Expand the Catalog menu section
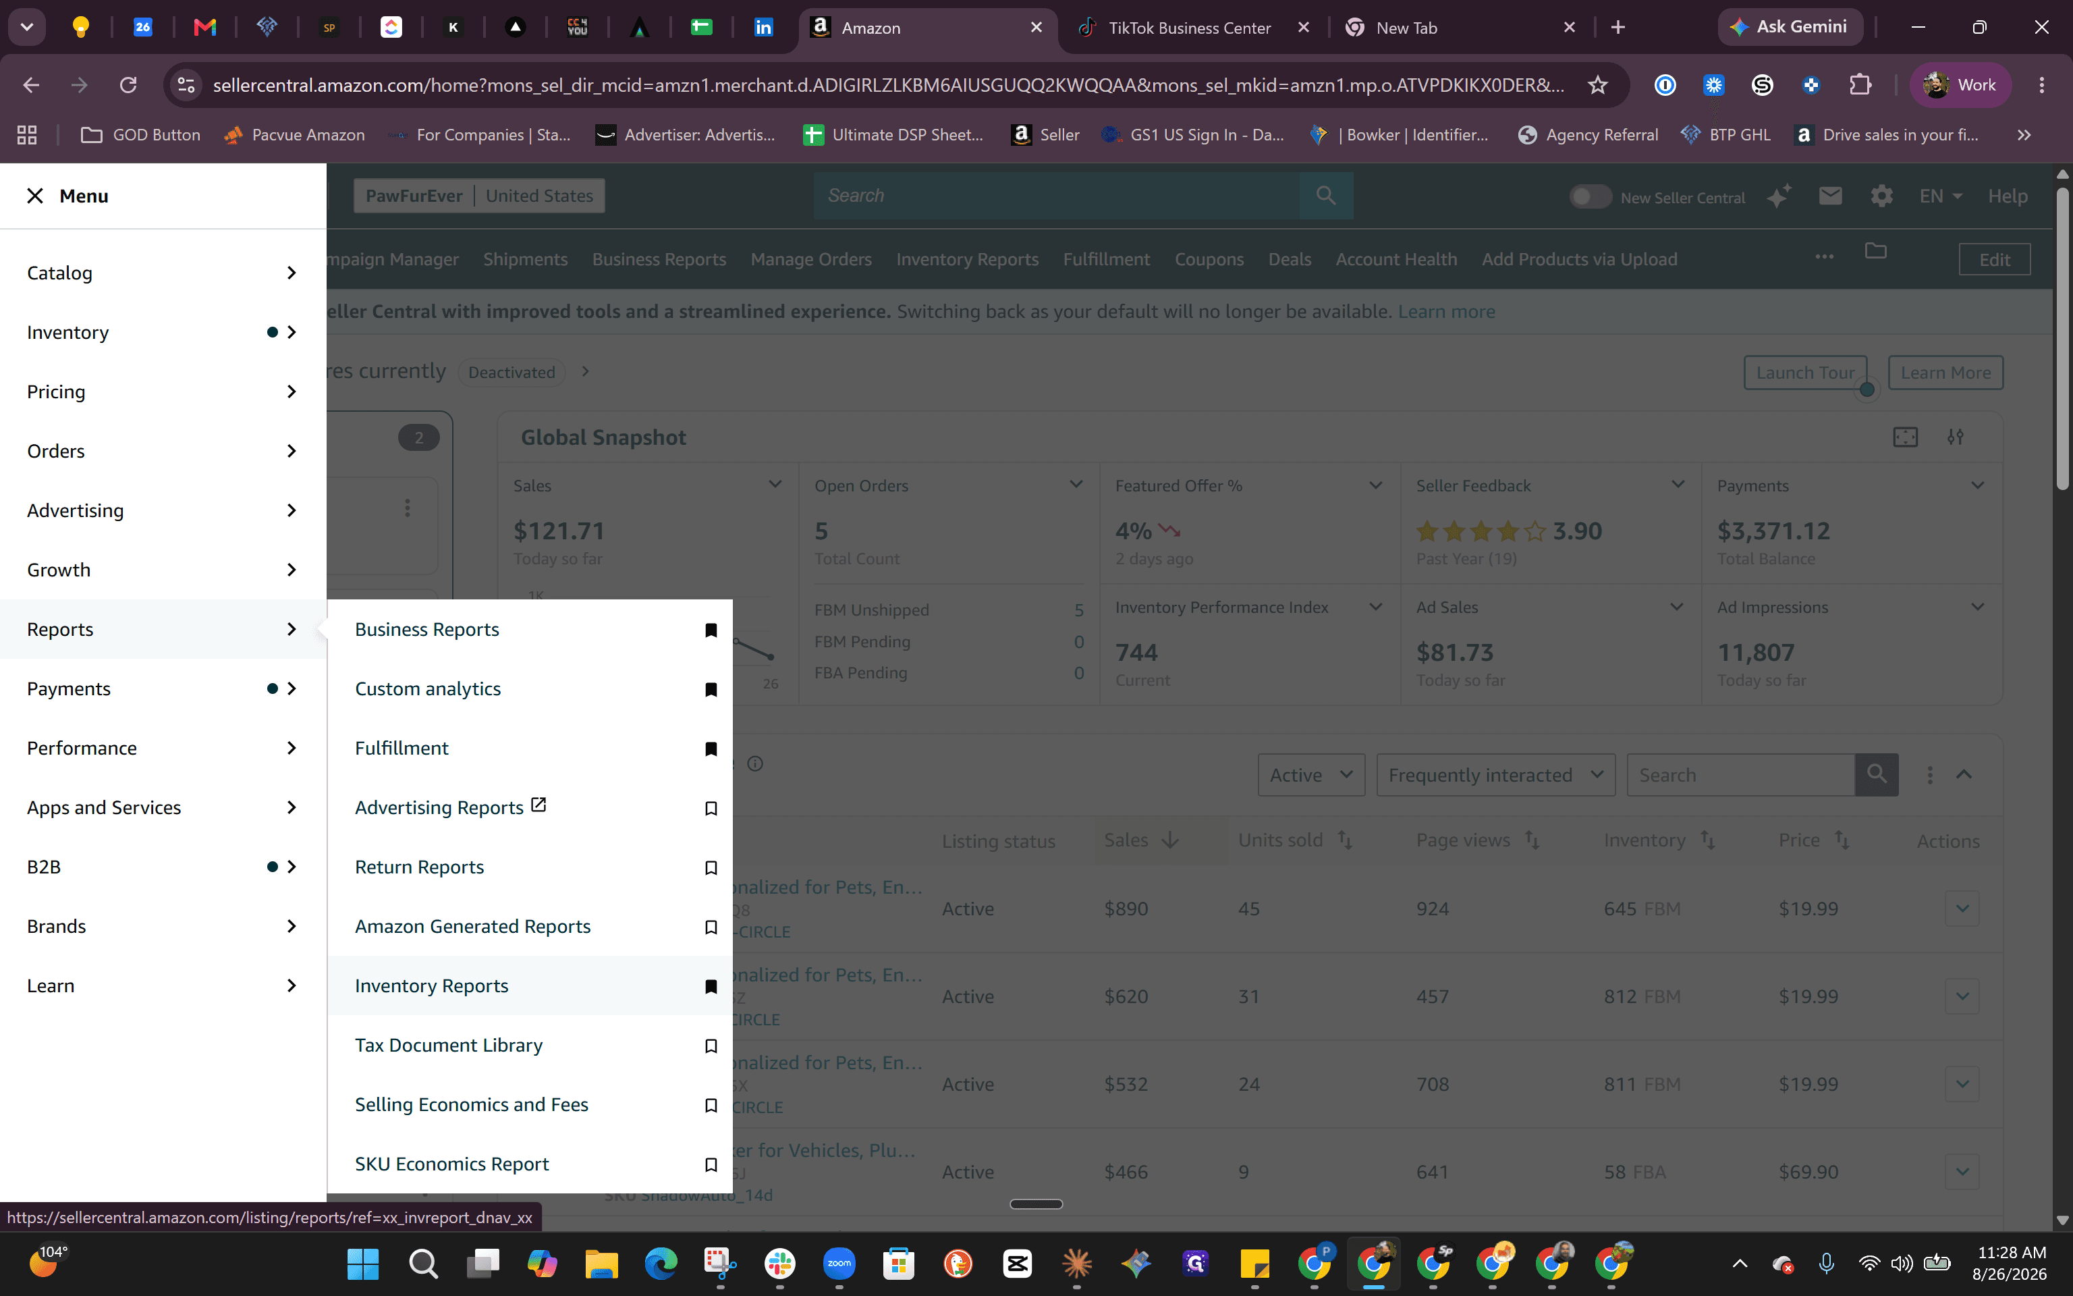This screenshot has width=2073, height=1296. point(163,273)
